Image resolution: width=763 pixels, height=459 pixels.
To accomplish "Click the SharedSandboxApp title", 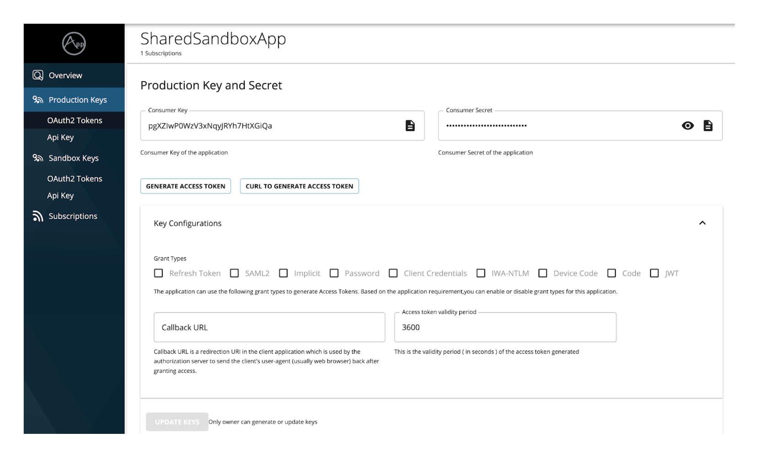I will point(213,38).
